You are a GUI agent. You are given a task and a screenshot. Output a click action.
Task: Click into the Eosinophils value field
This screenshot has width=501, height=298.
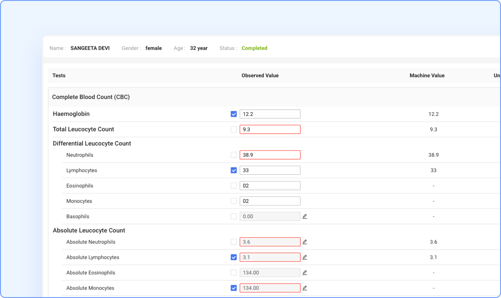click(270, 186)
